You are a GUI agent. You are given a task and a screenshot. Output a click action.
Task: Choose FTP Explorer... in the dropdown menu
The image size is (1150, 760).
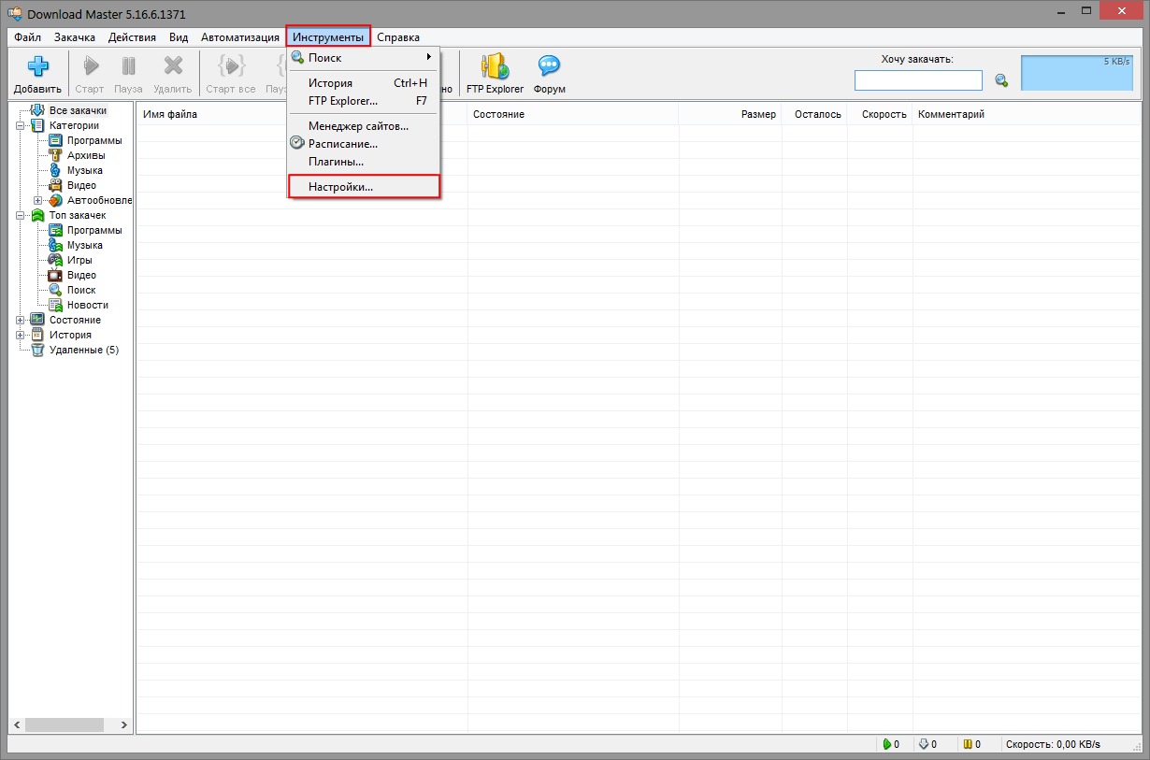(364, 100)
